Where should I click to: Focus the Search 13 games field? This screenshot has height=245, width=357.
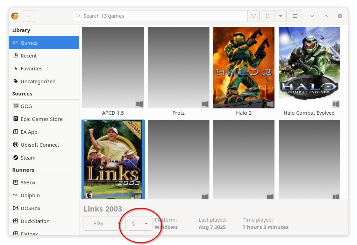tap(160, 16)
